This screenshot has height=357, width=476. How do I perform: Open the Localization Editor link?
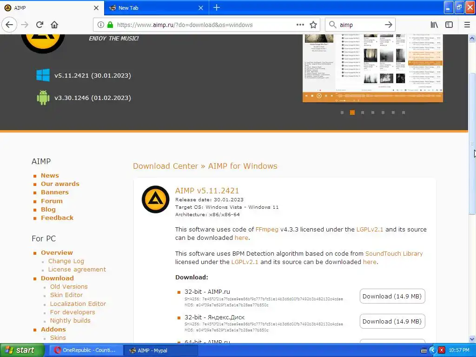tap(78, 304)
